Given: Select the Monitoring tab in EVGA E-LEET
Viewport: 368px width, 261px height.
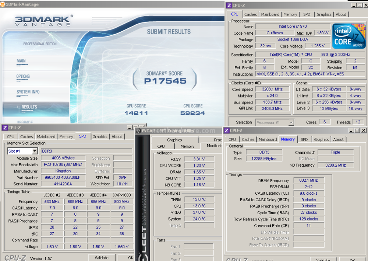Looking at the screenshot, I should 214,146.
